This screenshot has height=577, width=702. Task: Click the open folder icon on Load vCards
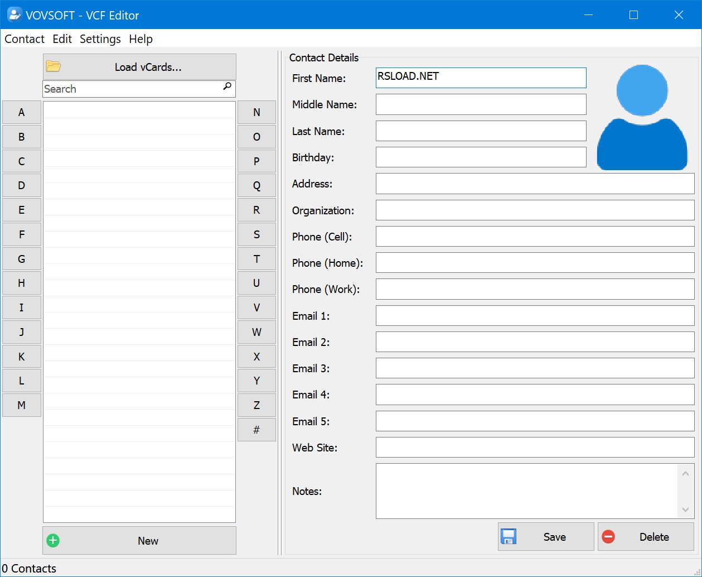point(53,66)
